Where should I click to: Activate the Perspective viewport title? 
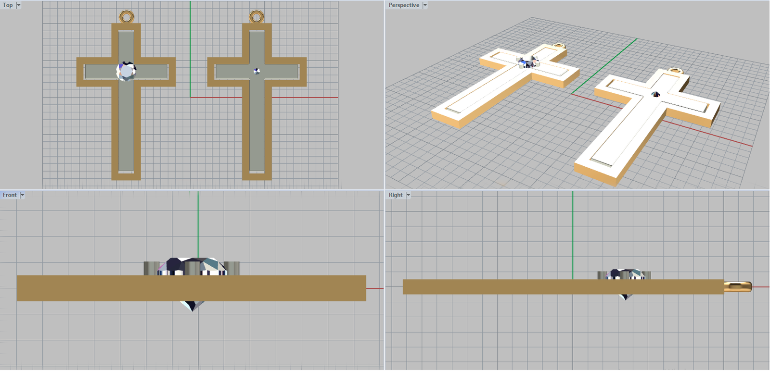click(x=404, y=5)
